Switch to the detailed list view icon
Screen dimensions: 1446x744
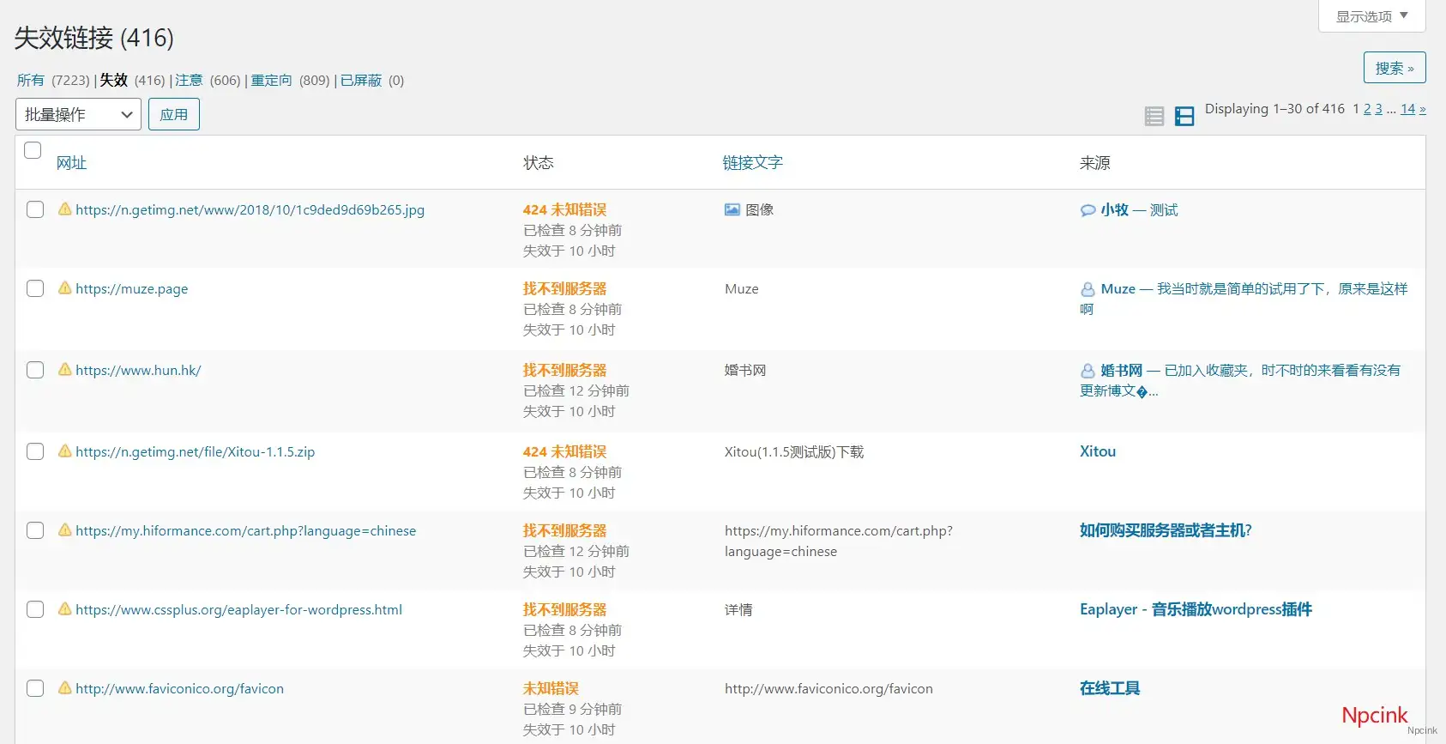[x=1184, y=117]
